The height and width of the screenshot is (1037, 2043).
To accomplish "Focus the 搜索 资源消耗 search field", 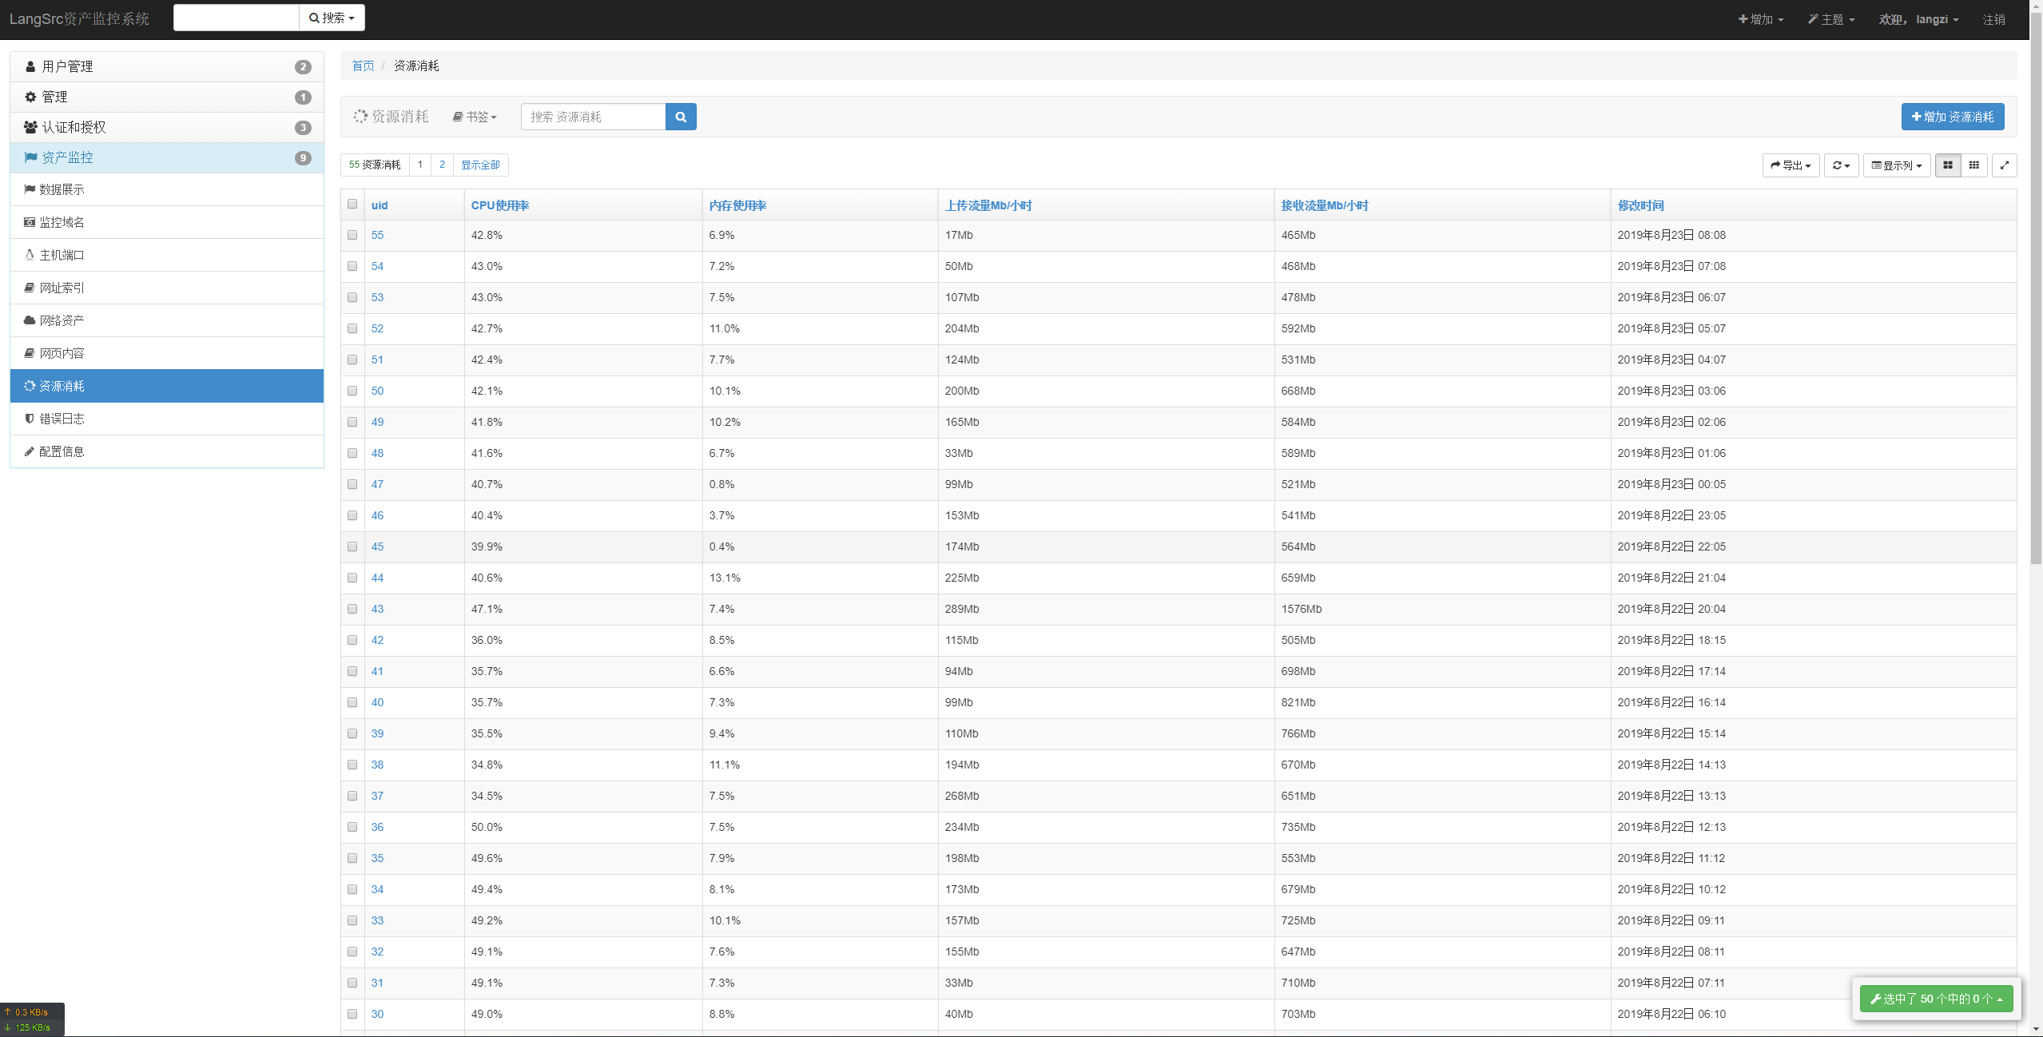I will [x=592, y=117].
